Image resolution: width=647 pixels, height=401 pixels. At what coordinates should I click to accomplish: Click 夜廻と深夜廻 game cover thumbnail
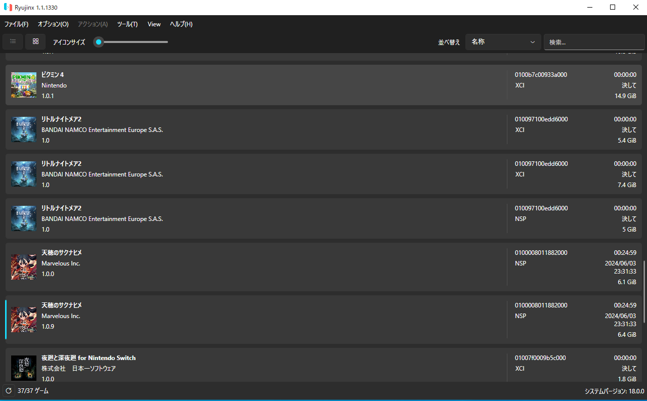pos(24,368)
